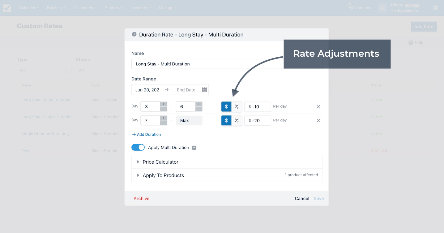Image resolution: width=444 pixels, height=233 pixels.
Task: Click the Apply Multi Duration help icon
Action: pyautogui.click(x=194, y=148)
